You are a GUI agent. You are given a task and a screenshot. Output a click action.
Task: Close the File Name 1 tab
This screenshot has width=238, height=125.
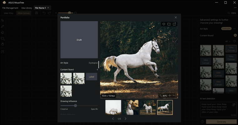point(48,8)
